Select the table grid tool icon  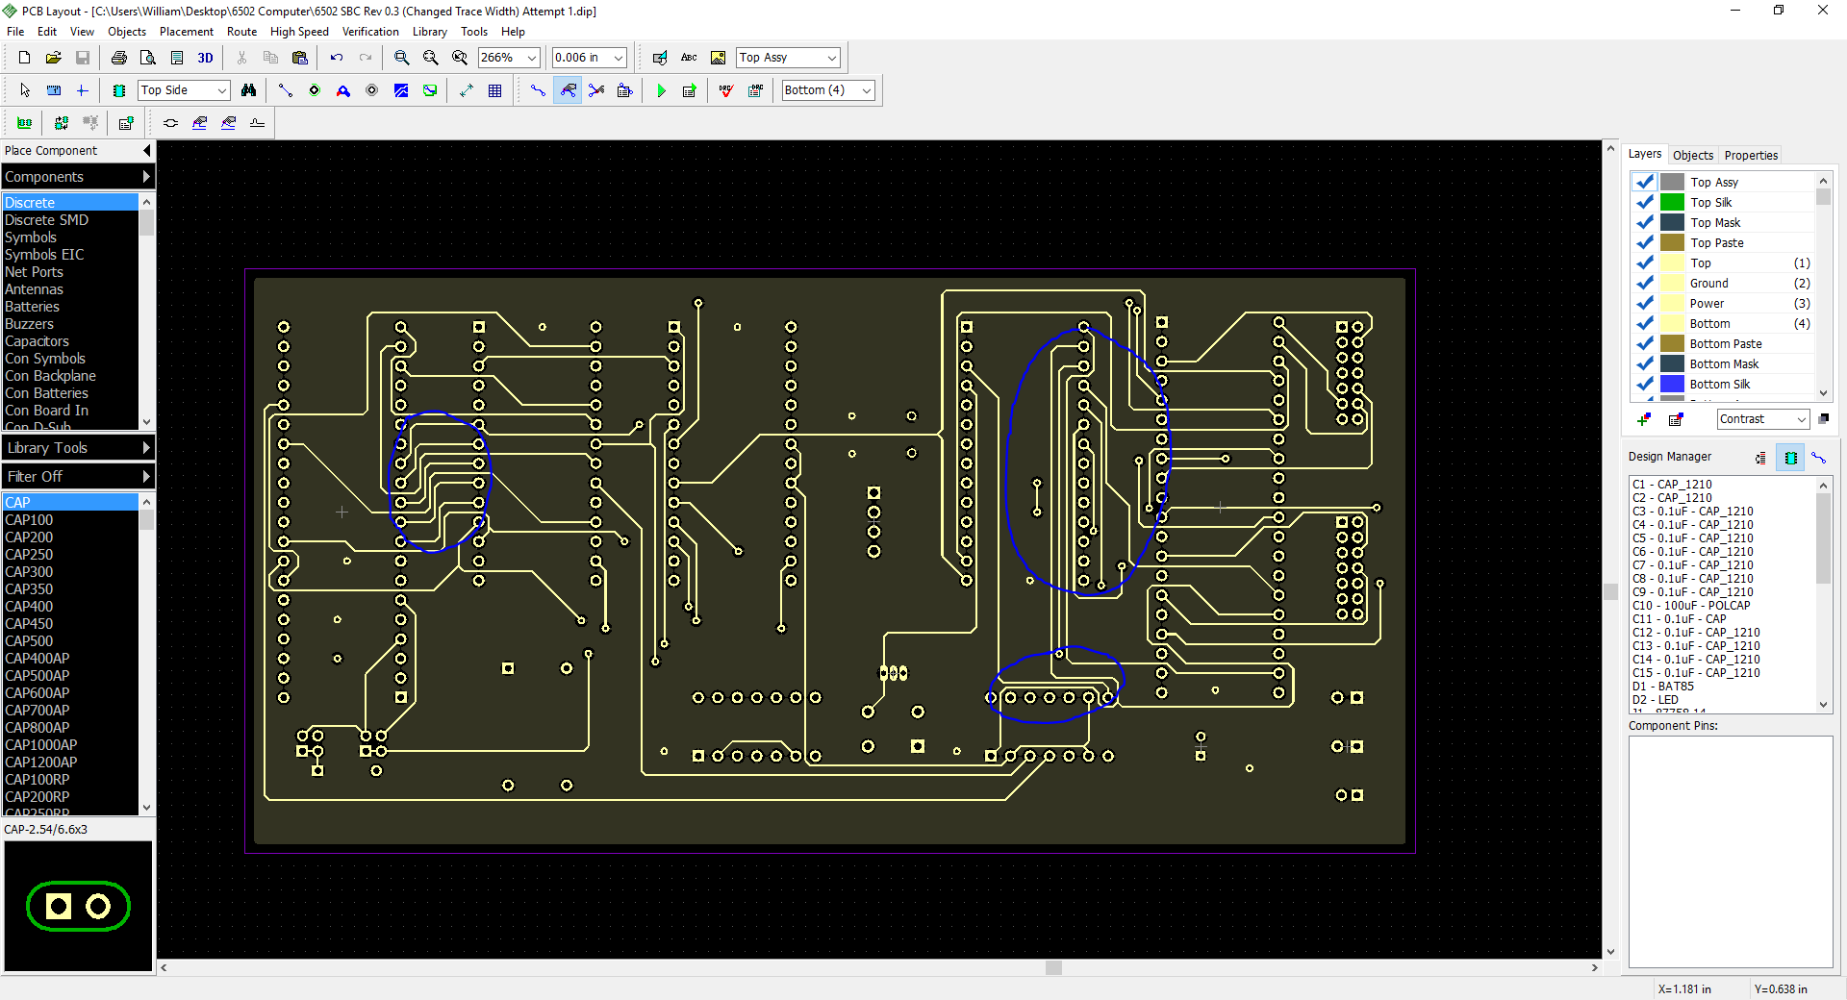[x=495, y=90]
